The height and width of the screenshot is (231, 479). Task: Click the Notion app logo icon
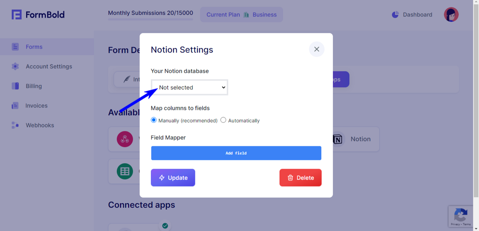click(338, 139)
